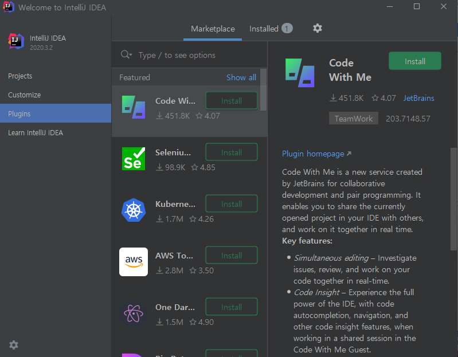Click the AWS Toolkit plugin icon

tap(134, 261)
